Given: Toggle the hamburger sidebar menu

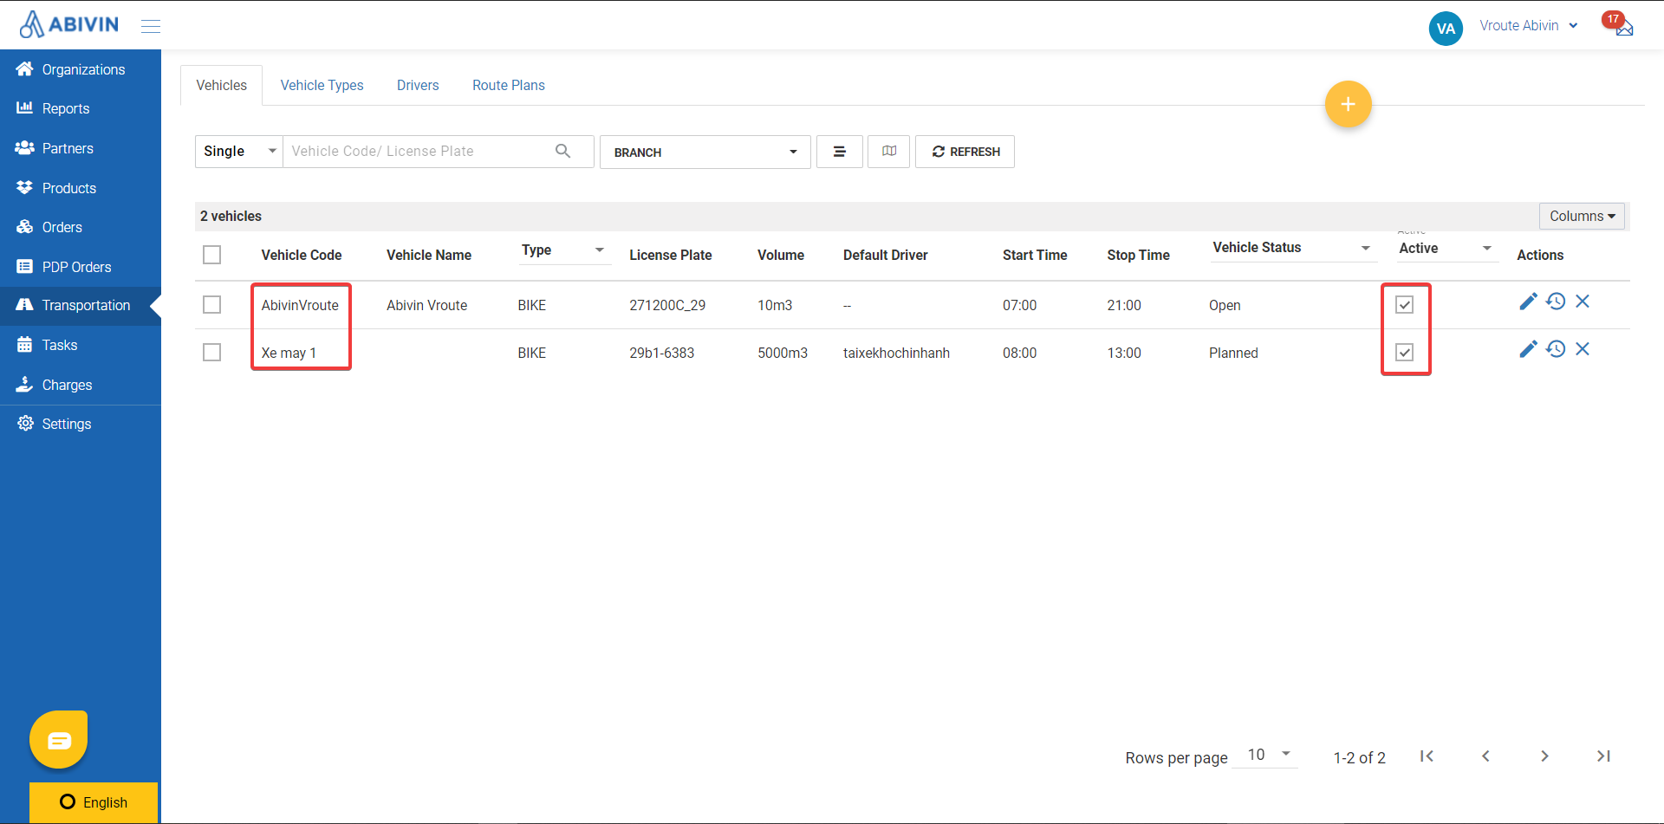Looking at the screenshot, I should pos(151,26).
